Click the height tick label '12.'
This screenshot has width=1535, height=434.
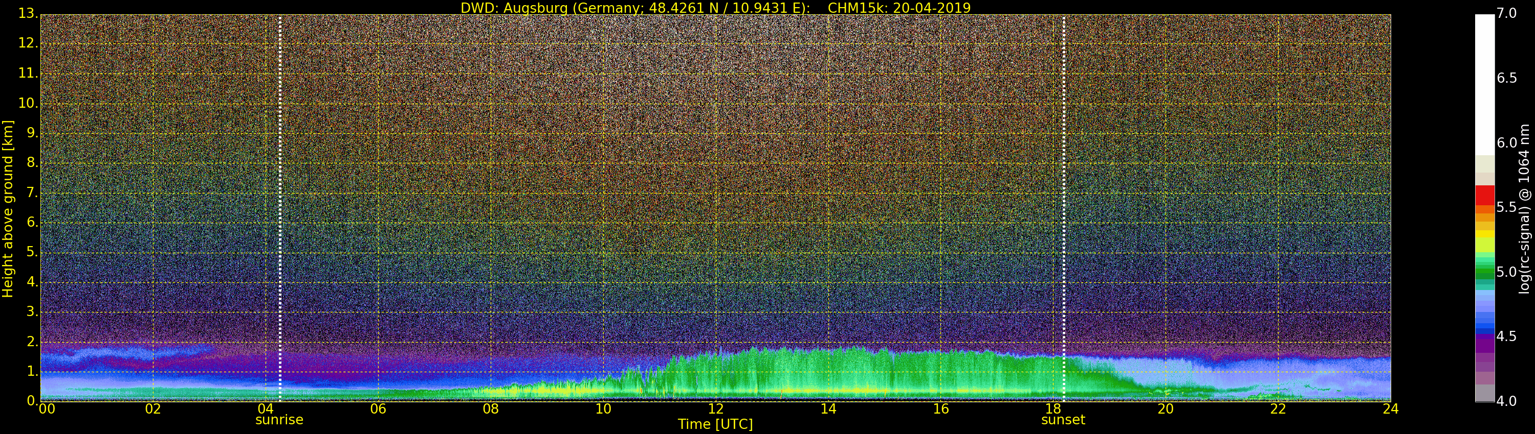(x=28, y=43)
